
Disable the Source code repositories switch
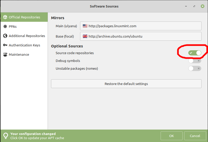tap(195, 53)
